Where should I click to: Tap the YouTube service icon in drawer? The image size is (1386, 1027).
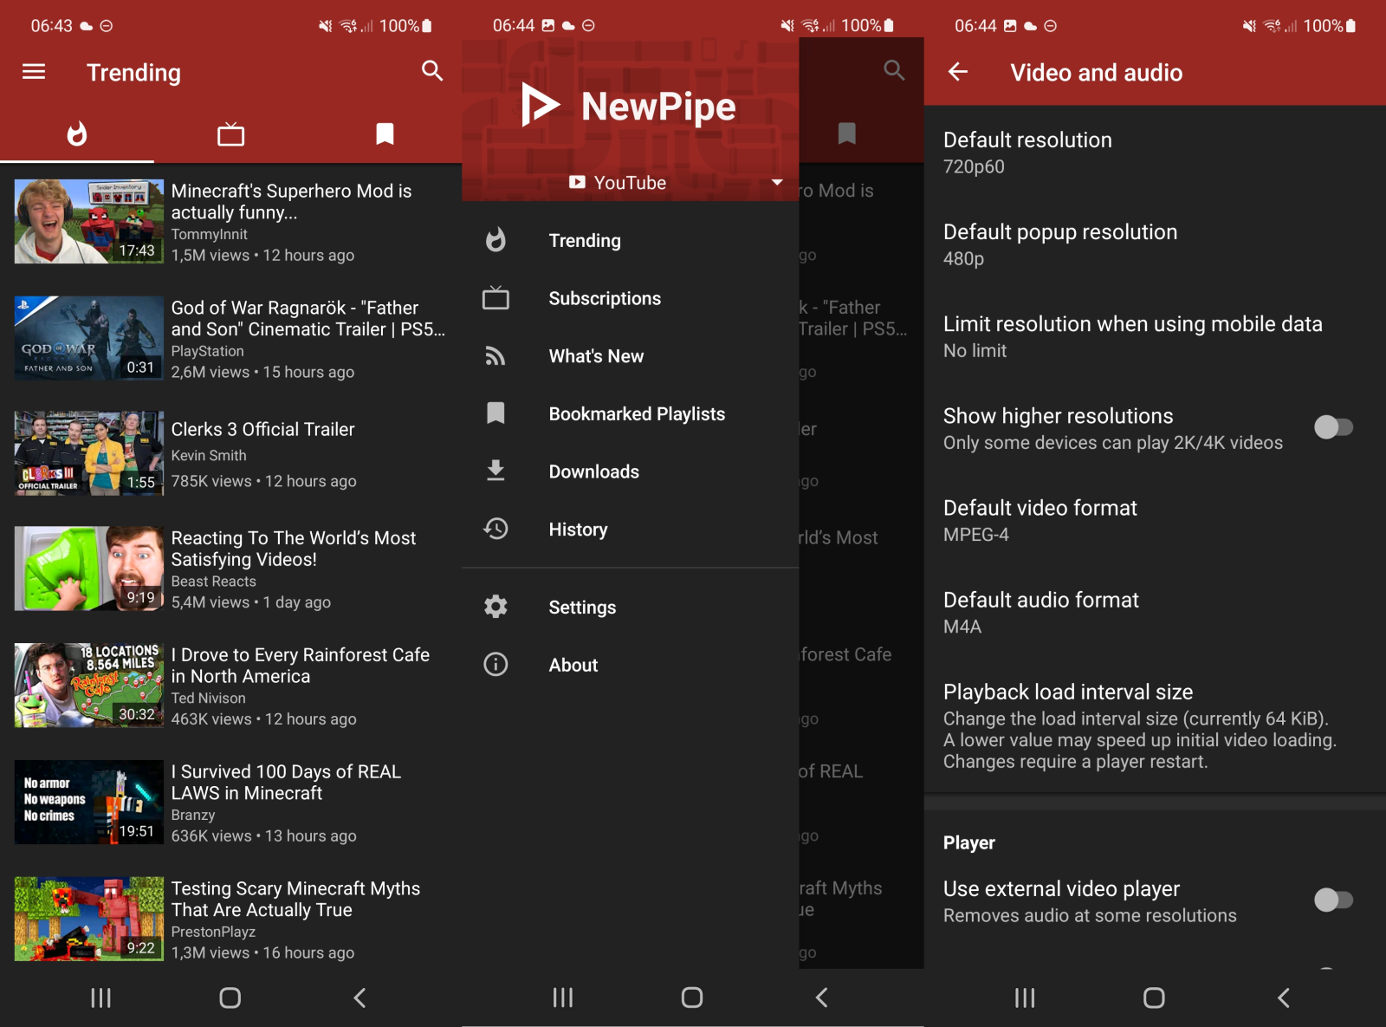(x=577, y=183)
